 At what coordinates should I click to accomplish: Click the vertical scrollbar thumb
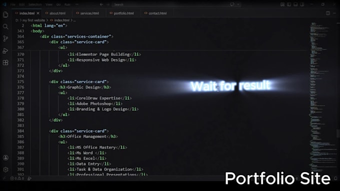338,133
